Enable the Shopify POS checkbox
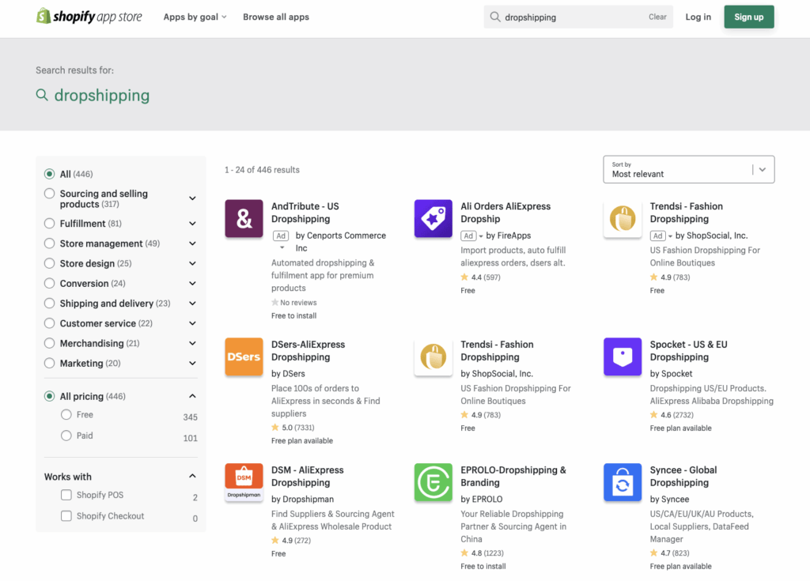This screenshot has height=581, width=810. click(66, 496)
